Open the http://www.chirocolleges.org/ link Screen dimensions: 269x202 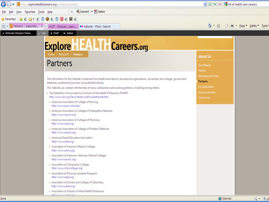pyautogui.click(x=67, y=168)
